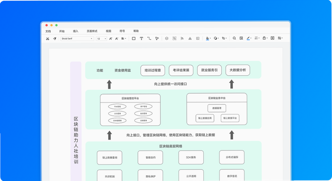Click the size and position icon

pyautogui.click(x=198, y=38)
